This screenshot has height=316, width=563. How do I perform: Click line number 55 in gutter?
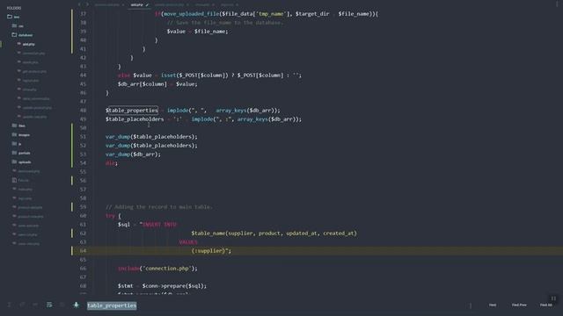coord(83,172)
